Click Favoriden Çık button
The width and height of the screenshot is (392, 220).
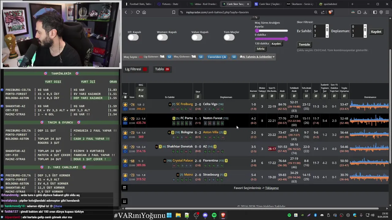pyautogui.click(x=217, y=57)
